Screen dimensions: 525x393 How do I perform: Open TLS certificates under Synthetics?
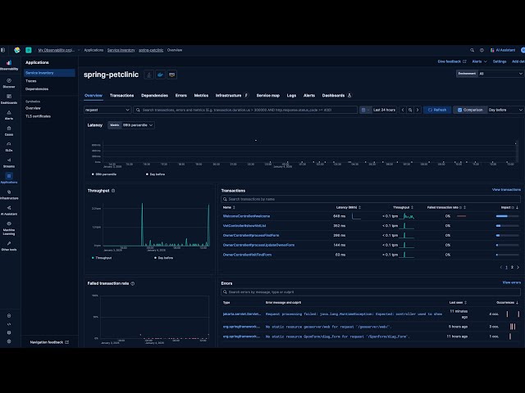(x=39, y=116)
